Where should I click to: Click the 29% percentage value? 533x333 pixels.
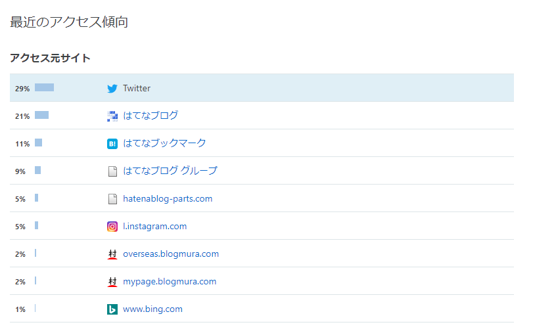[22, 89]
